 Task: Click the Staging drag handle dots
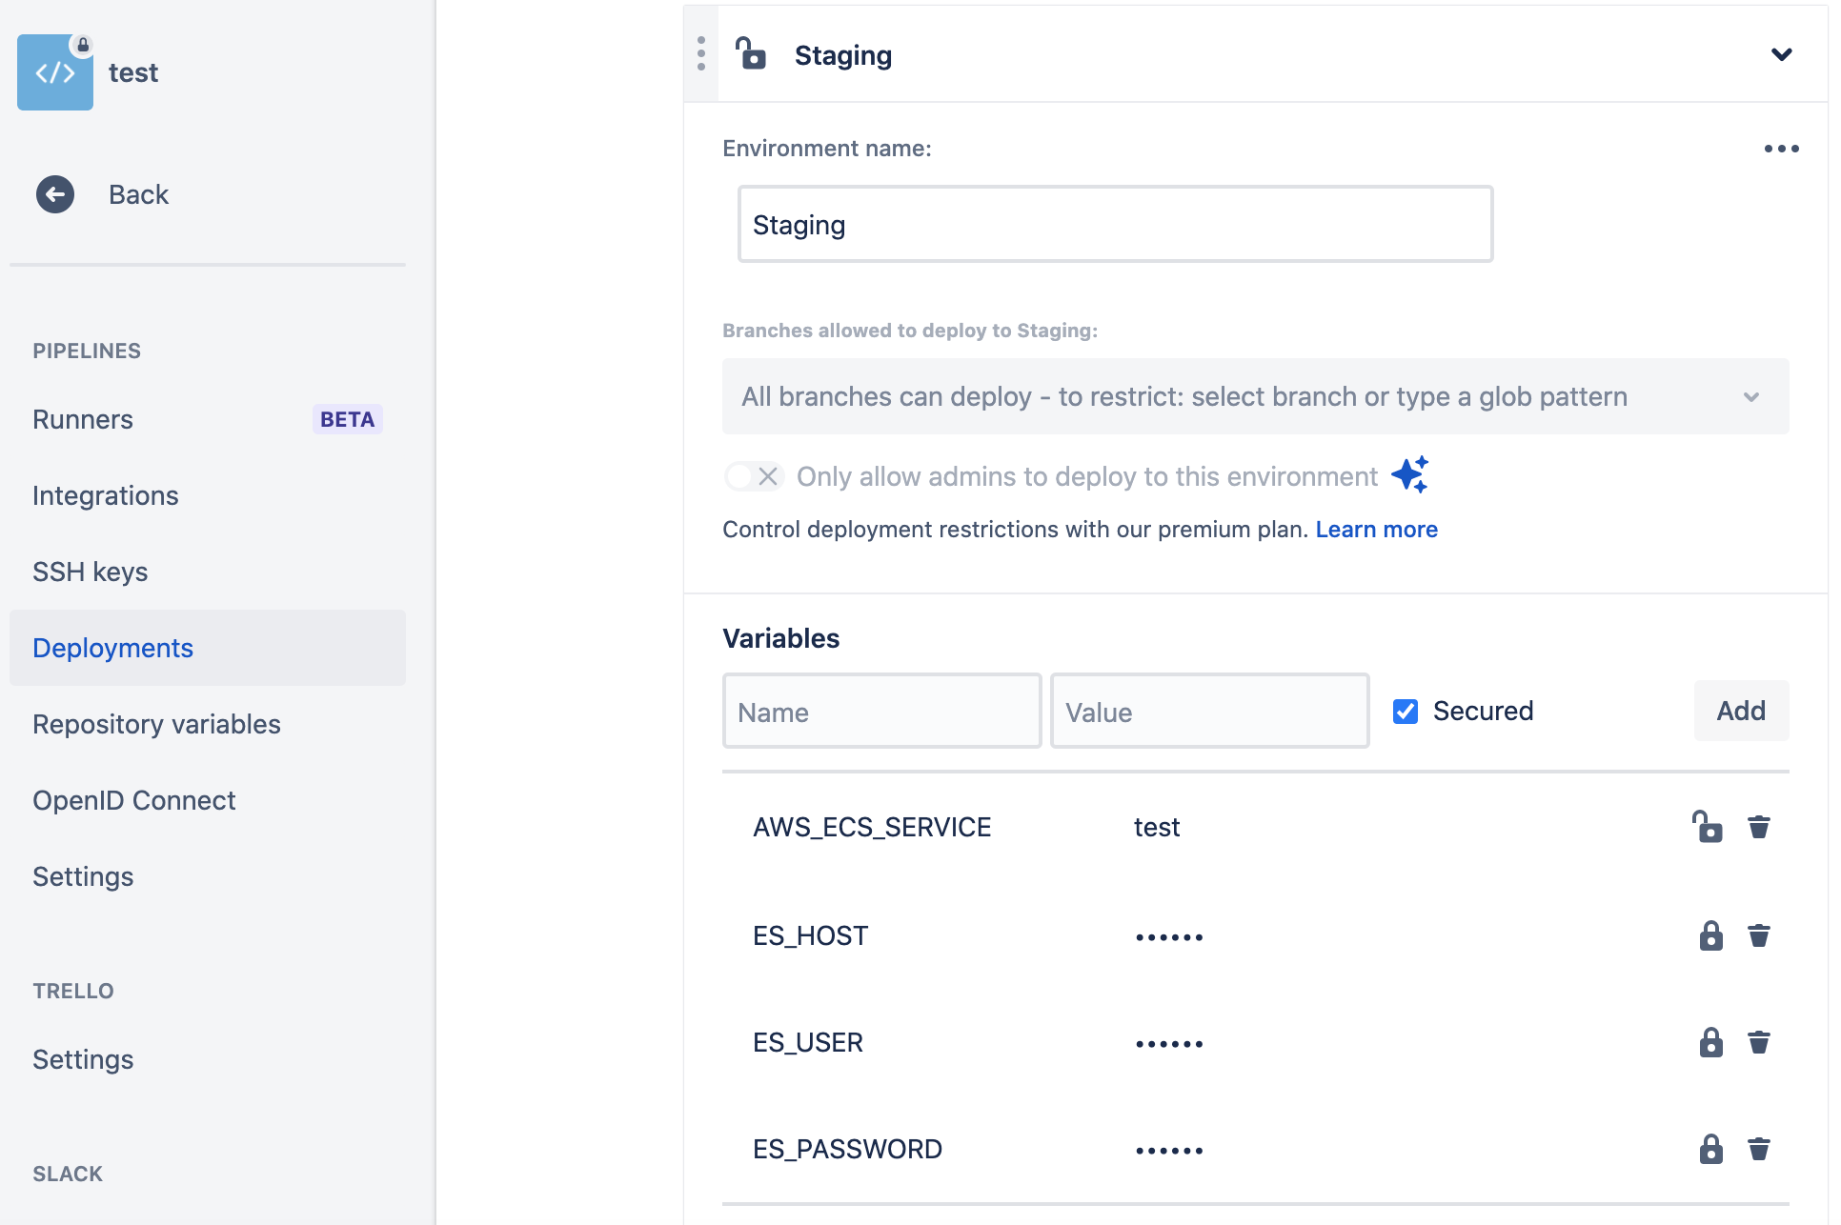(701, 54)
